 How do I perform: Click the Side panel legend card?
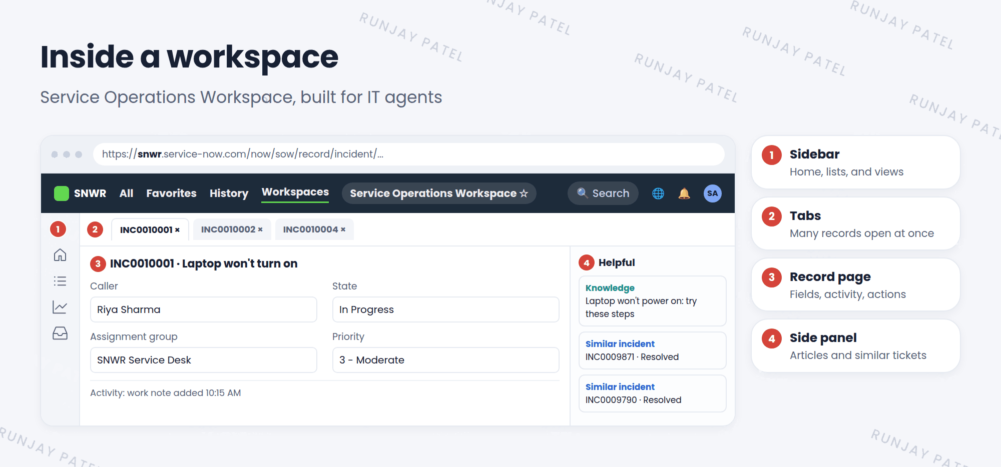pos(856,345)
